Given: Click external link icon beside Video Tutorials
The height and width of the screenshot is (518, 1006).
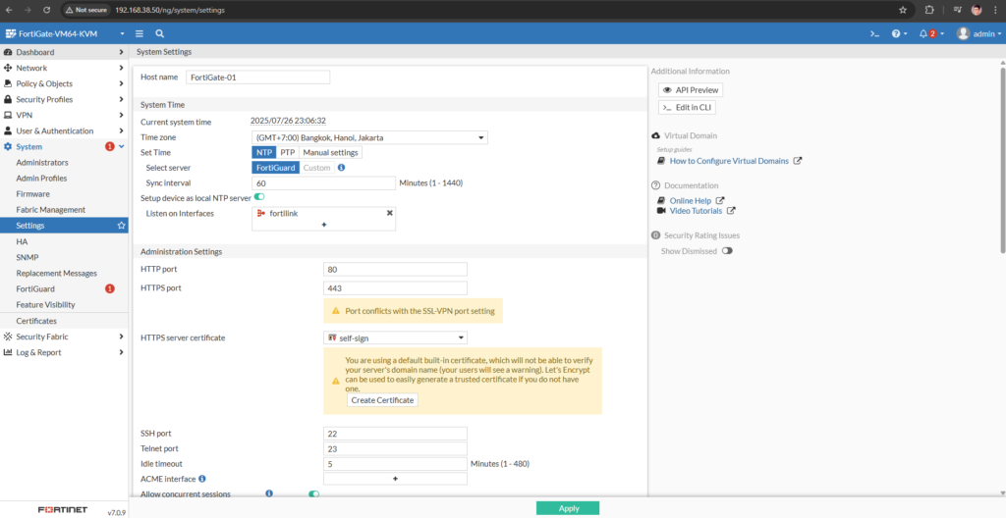Looking at the screenshot, I should point(731,210).
